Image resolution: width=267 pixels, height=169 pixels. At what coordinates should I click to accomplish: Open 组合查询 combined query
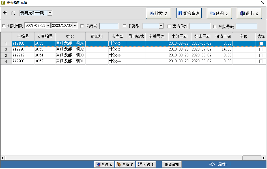189,13
